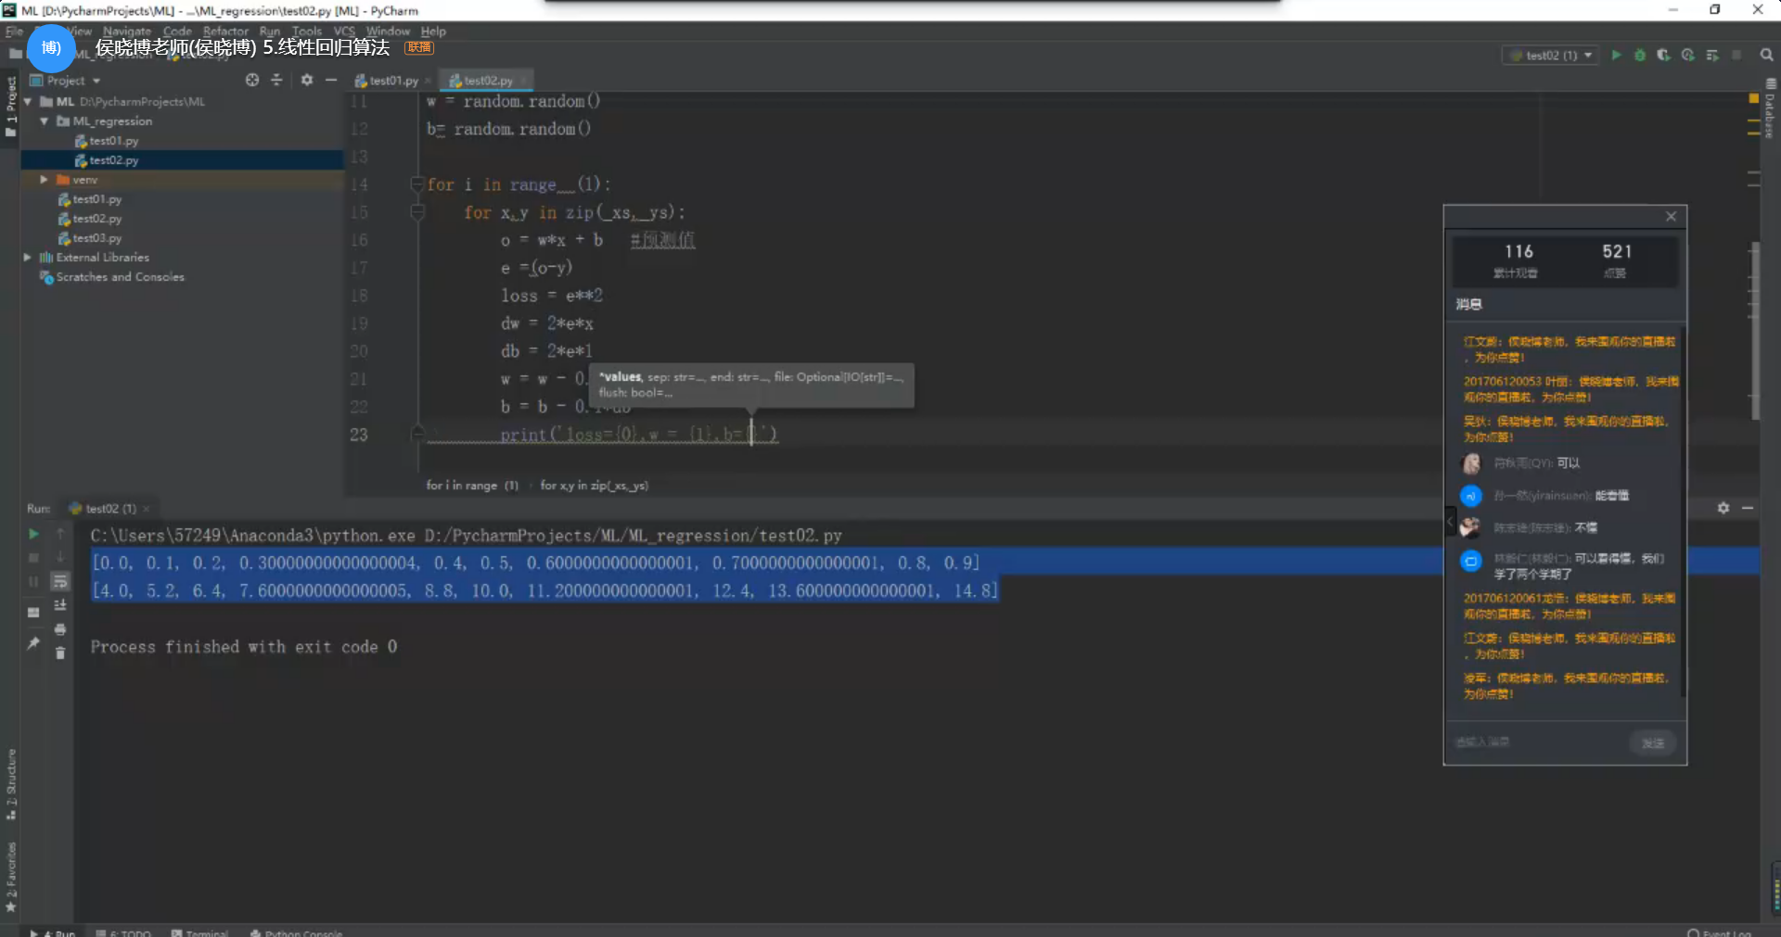Click the locate/scroll-from-source icon in Project panel
Screen dimensions: 1781x937
tap(252, 81)
